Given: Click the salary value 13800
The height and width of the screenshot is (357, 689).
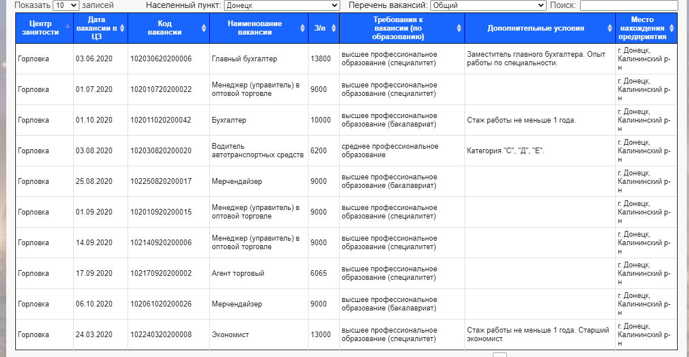Looking at the screenshot, I should (321, 59).
